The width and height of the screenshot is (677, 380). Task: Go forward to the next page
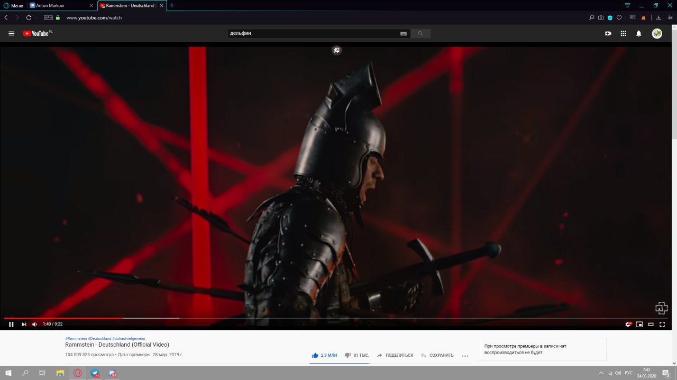pos(17,17)
